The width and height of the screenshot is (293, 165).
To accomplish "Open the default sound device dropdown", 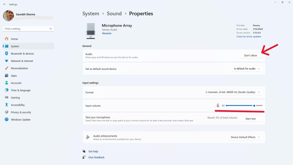I will (x=247, y=69).
